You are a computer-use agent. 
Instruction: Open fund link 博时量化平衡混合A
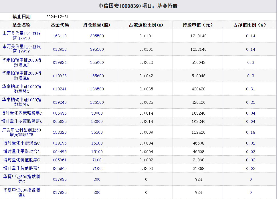(22, 151)
